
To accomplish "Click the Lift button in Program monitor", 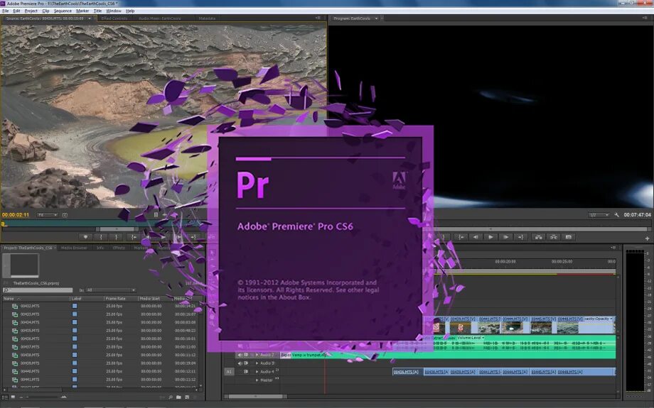I will 538,237.
